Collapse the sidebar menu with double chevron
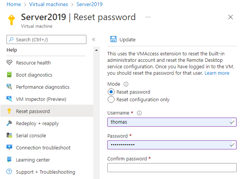The image size is (242, 179). (x=94, y=39)
